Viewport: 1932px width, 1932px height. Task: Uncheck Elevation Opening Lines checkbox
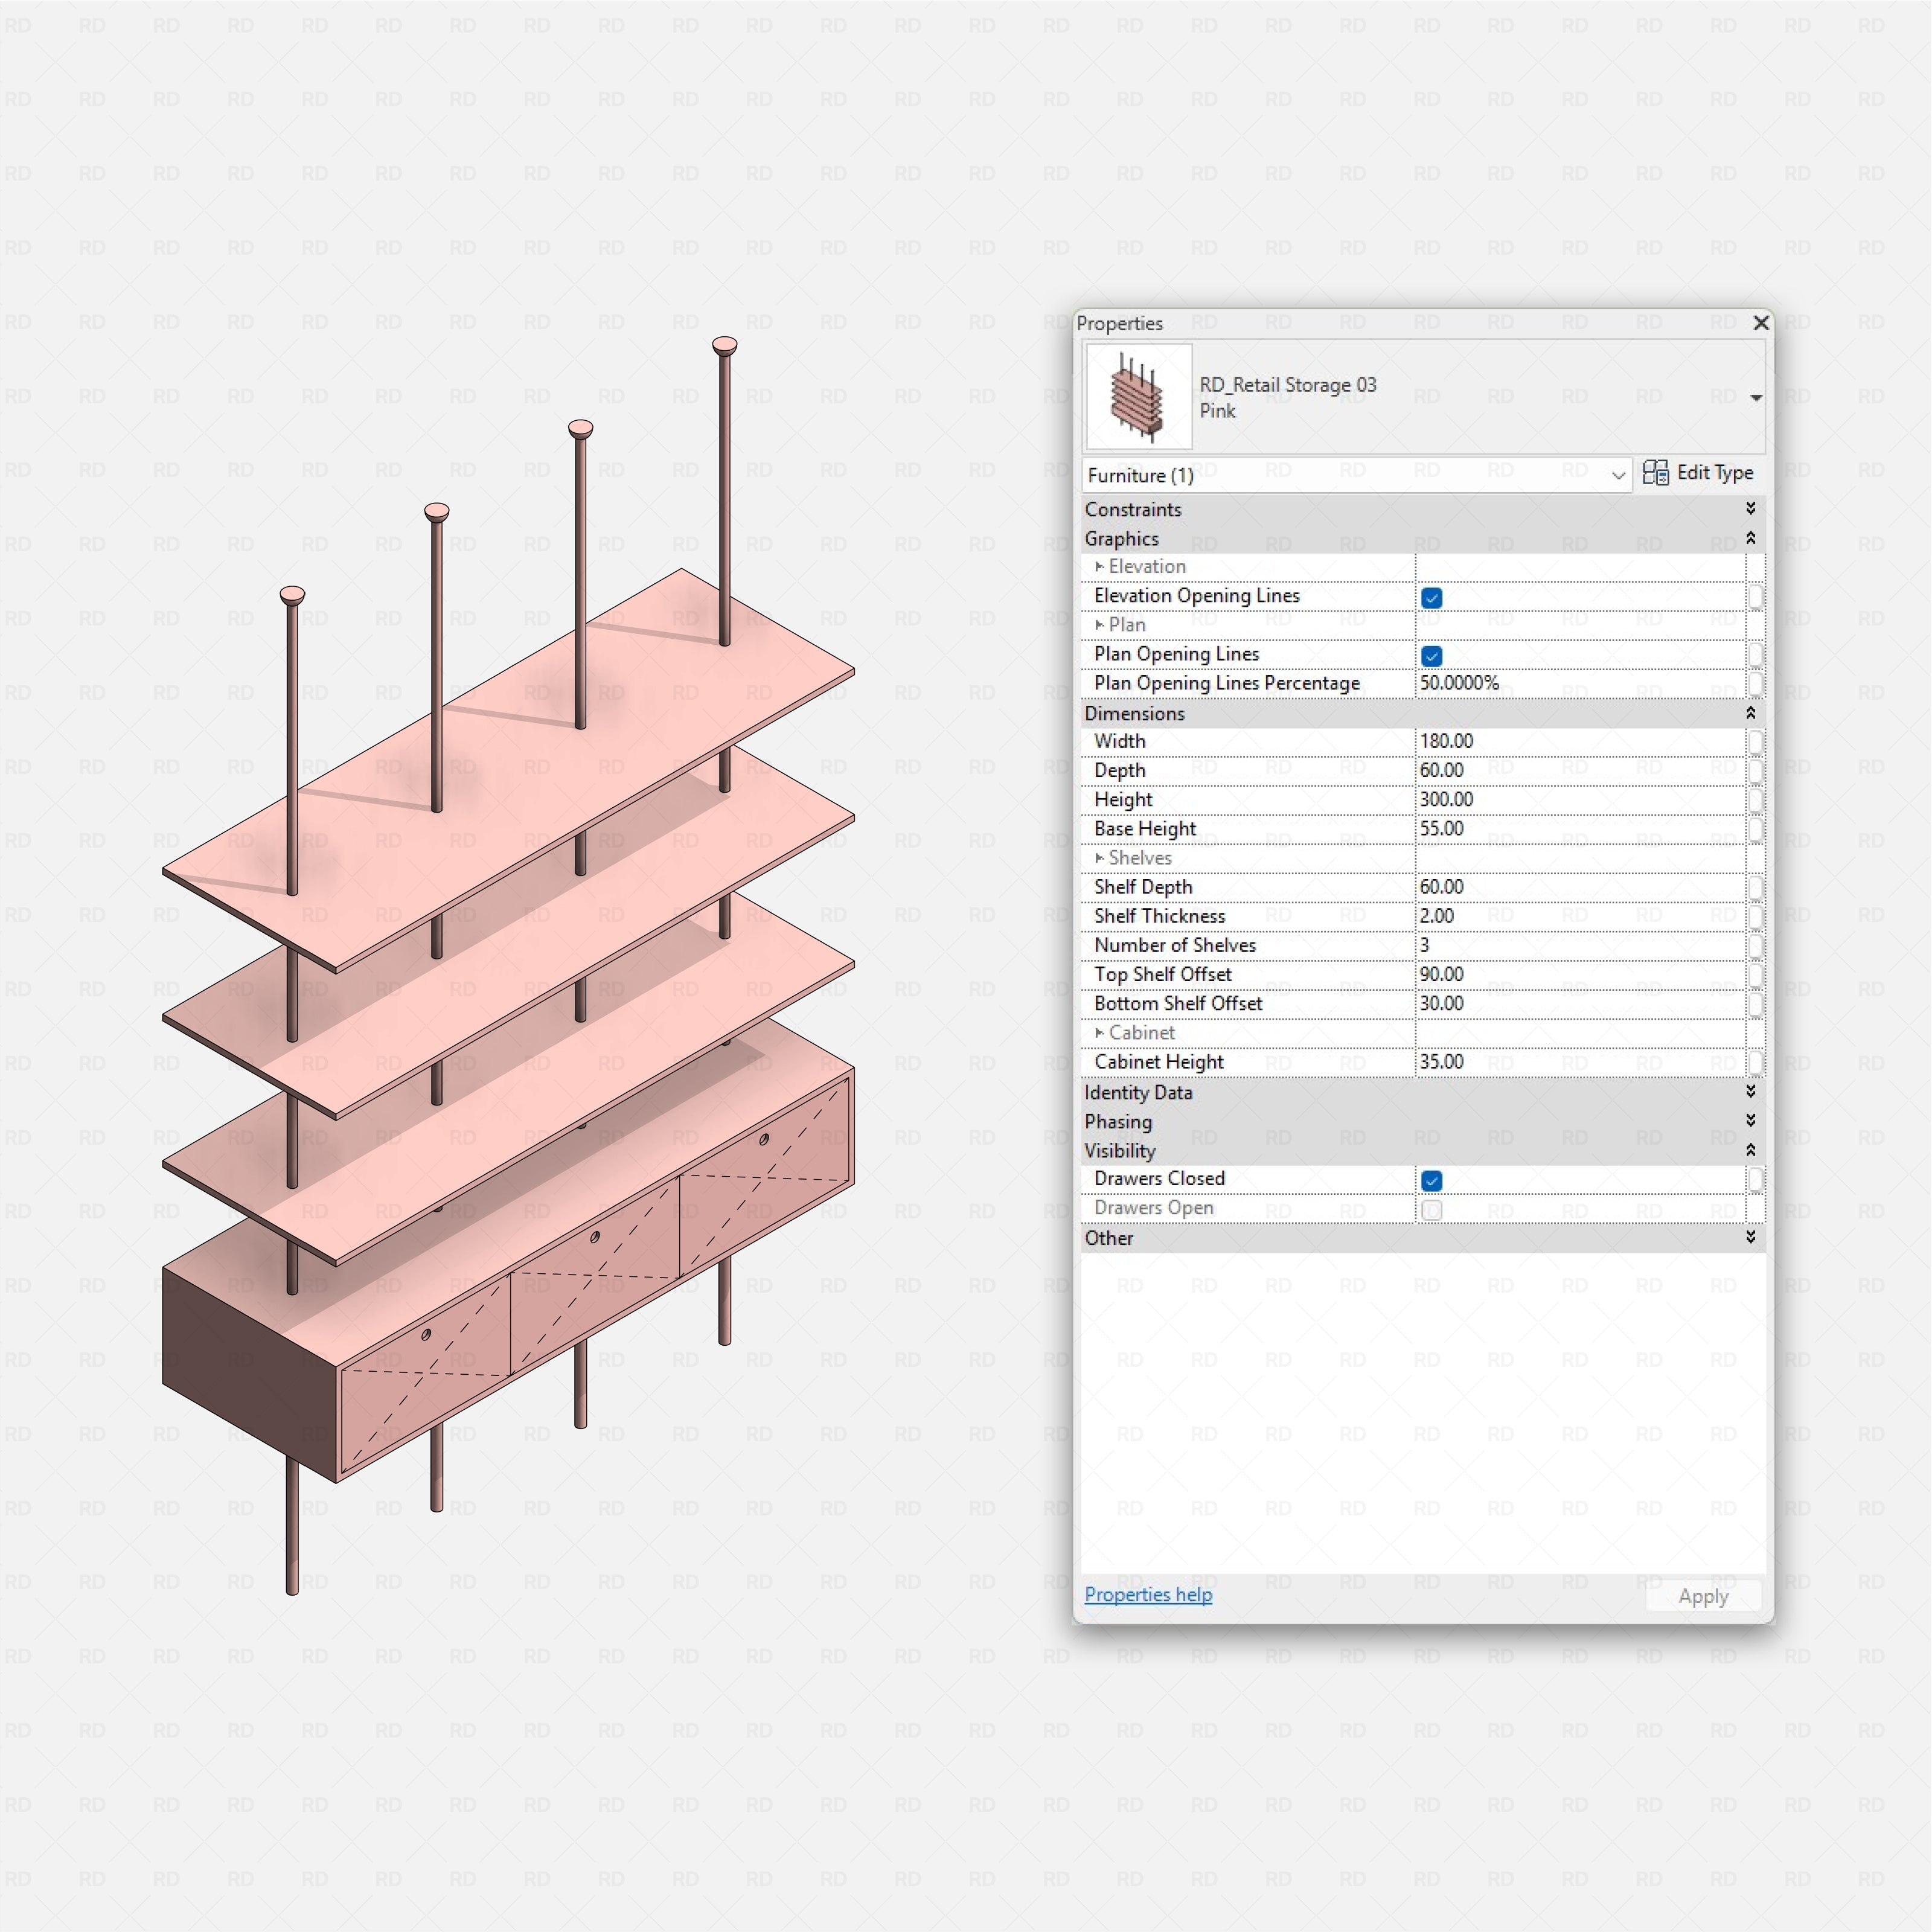coord(1431,598)
